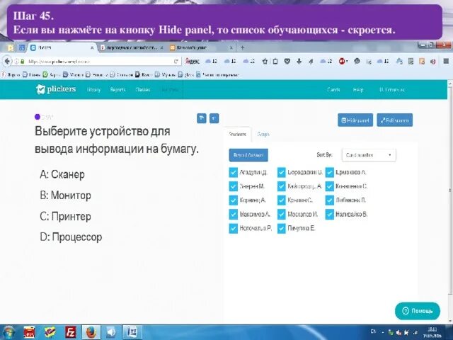Open Library in the Plickers navigation
Viewport: 453px width, 340px height.
tap(93, 90)
